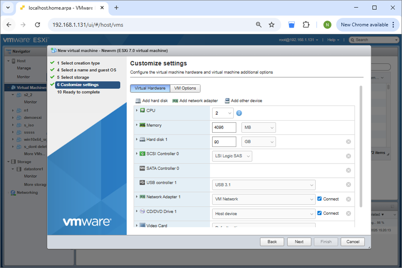Viewport: 402px width, 268px height.
Task: Click the Memory size input field
Action: point(224,127)
